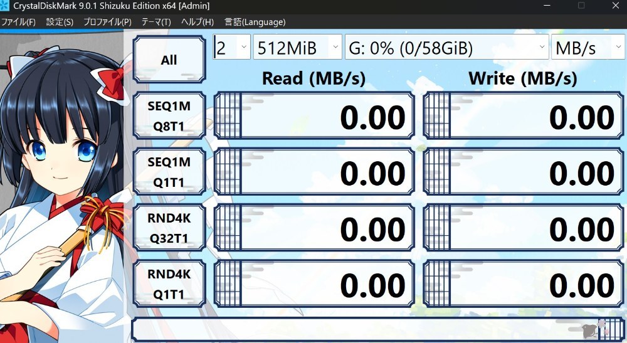
Task: Click the SEQ1M Q1T1 read result 0.00
Action: 314,172
